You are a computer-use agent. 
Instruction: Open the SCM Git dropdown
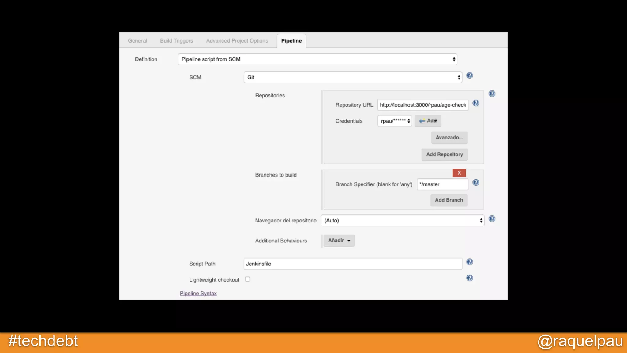click(353, 77)
